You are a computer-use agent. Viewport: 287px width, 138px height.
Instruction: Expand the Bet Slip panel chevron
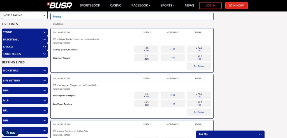(x=260, y=134)
